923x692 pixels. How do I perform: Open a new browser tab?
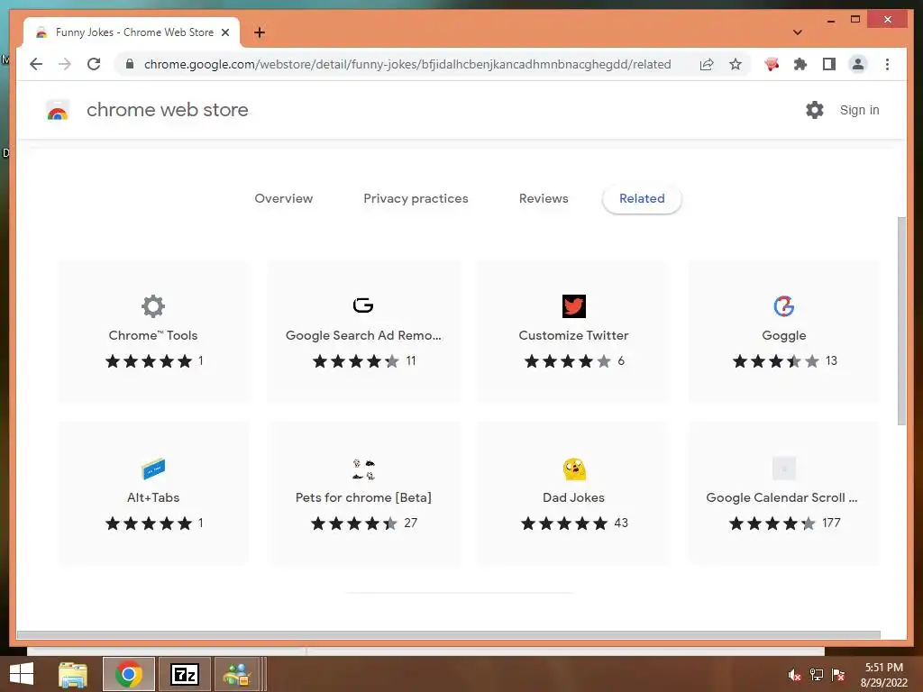pos(260,32)
